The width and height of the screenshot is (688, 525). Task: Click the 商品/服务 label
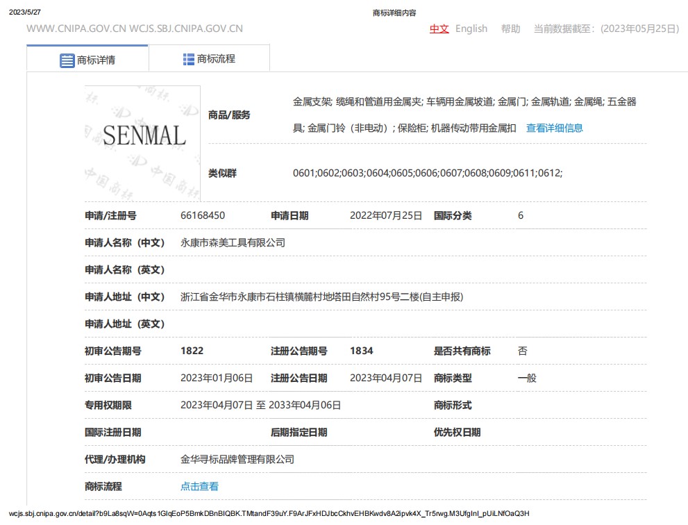click(x=229, y=115)
